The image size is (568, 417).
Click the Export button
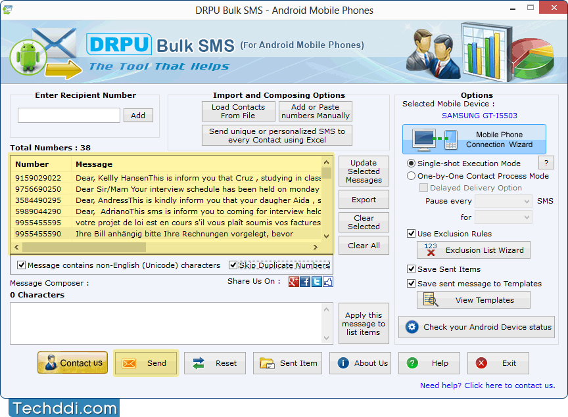364,200
